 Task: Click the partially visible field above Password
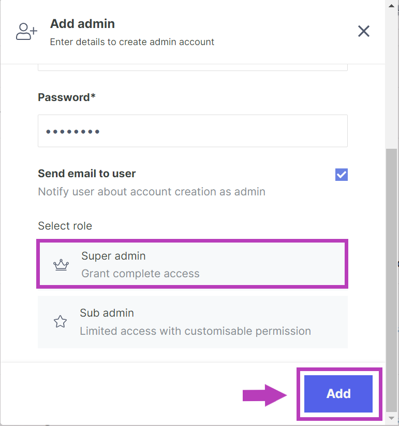click(x=193, y=67)
